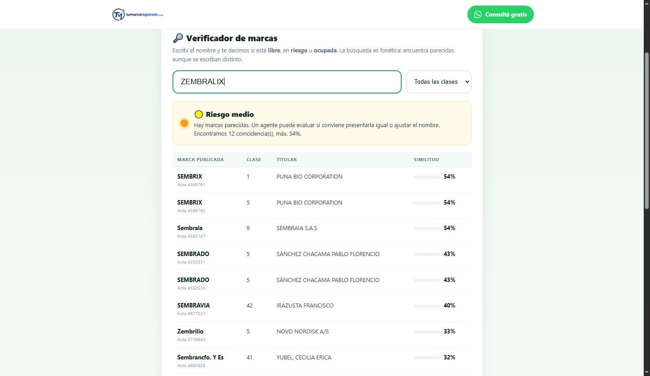The image size is (650, 376).
Task: Click the similarity bar for SEMBRAVIA
Action: (427, 306)
